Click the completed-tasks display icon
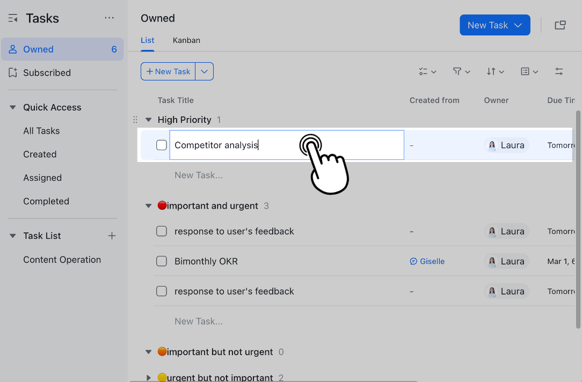The height and width of the screenshot is (382, 582). click(x=424, y=71)
